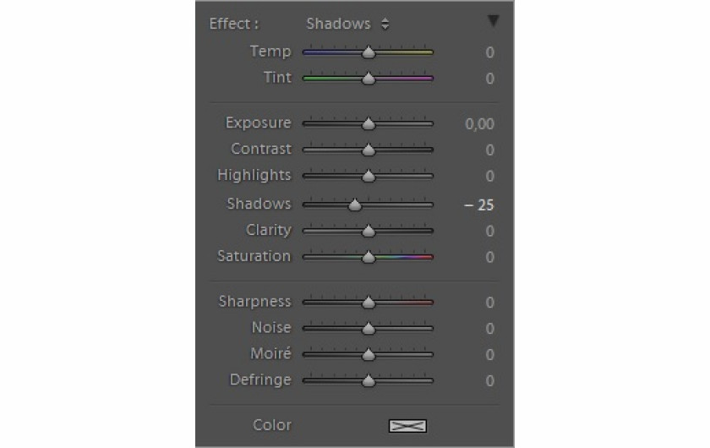
Task: Click the Highlights slider knob
Action: [x=369, y=176]
